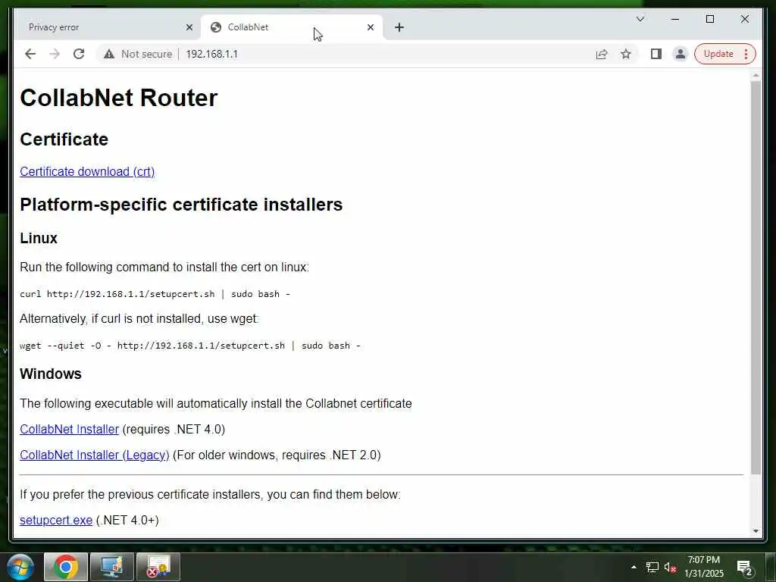Open the network computer taskbar icon

[112, 567]
